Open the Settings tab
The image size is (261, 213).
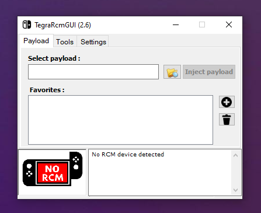click(93, 42)
